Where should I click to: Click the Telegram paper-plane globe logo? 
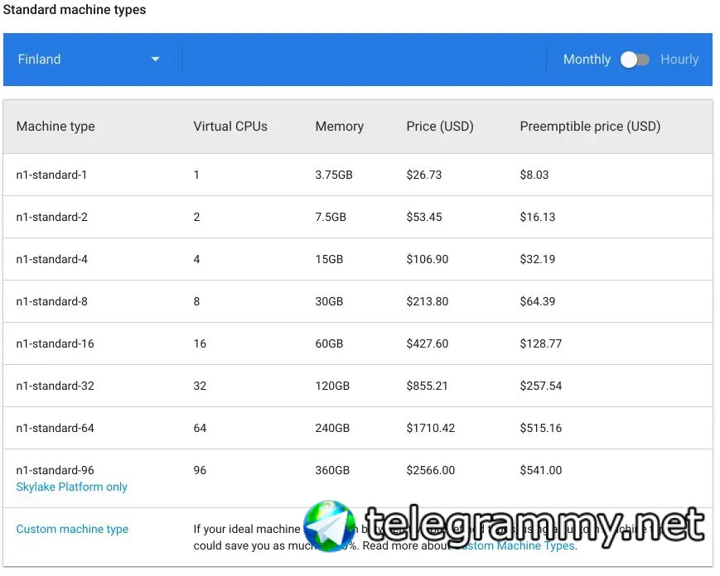coord(330,526)
